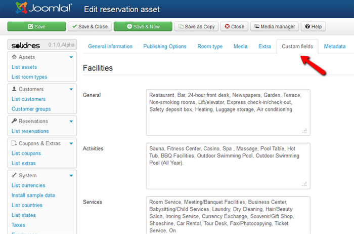Collapse the Customers section arrow
Screen dimensions: 354x234
(71, 89)
